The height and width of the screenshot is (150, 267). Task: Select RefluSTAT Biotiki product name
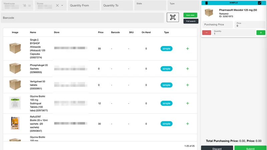(x=39, y=124)
